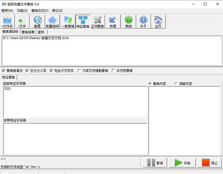
Task: Go to 主页 home page icon
Action: [158, 21]
